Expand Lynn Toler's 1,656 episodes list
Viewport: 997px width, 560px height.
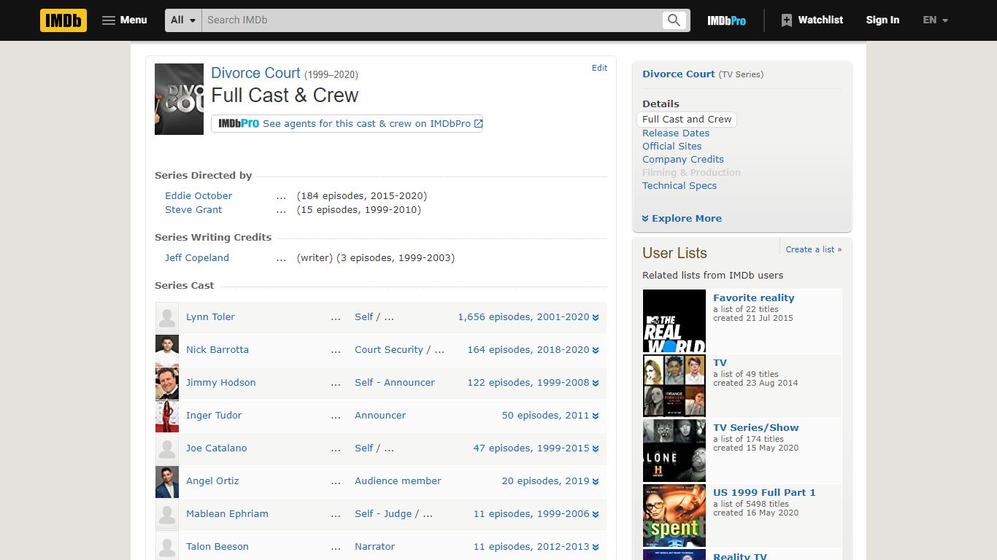tap(528, 317)
